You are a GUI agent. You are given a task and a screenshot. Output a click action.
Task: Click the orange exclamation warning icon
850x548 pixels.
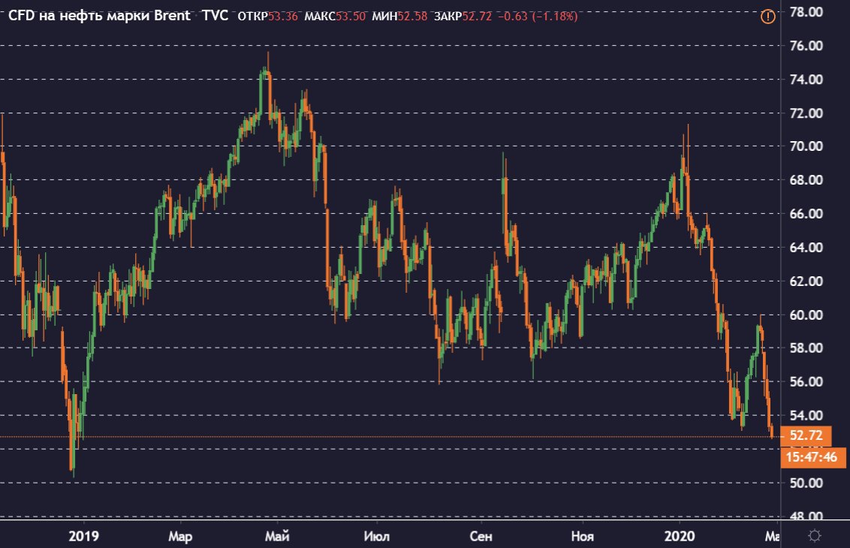tap(767, 17)
